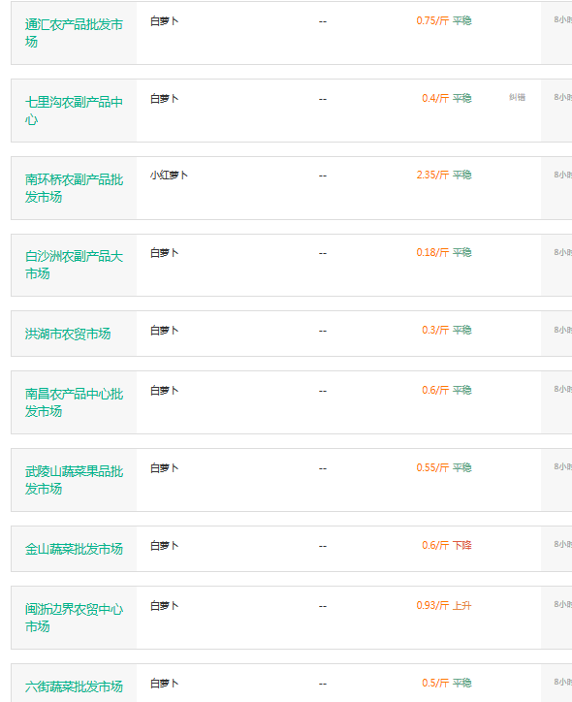Screen dimensions: 572x702
Task: Click the 2.35/斤 price entry
Action: click(x=432, y=175)
